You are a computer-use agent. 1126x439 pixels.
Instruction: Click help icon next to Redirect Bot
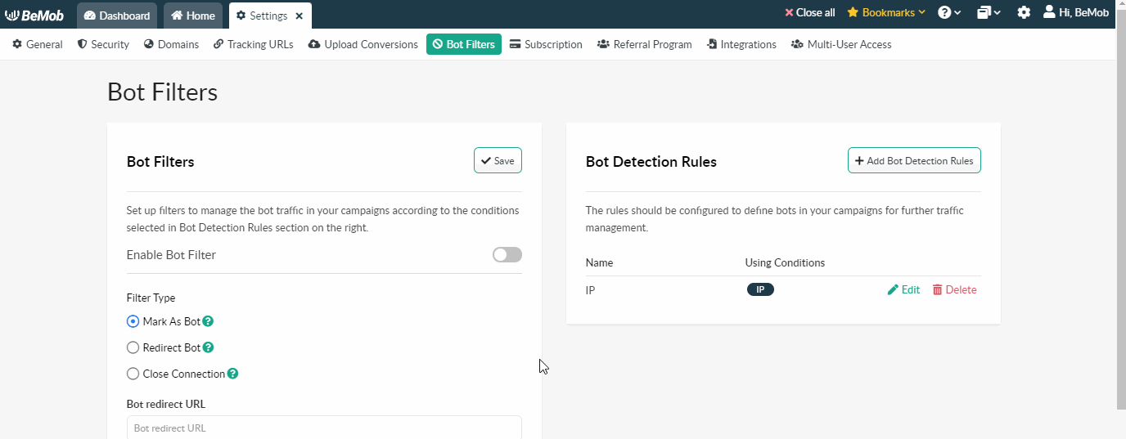pyautogui.click(x=208, y=347)
